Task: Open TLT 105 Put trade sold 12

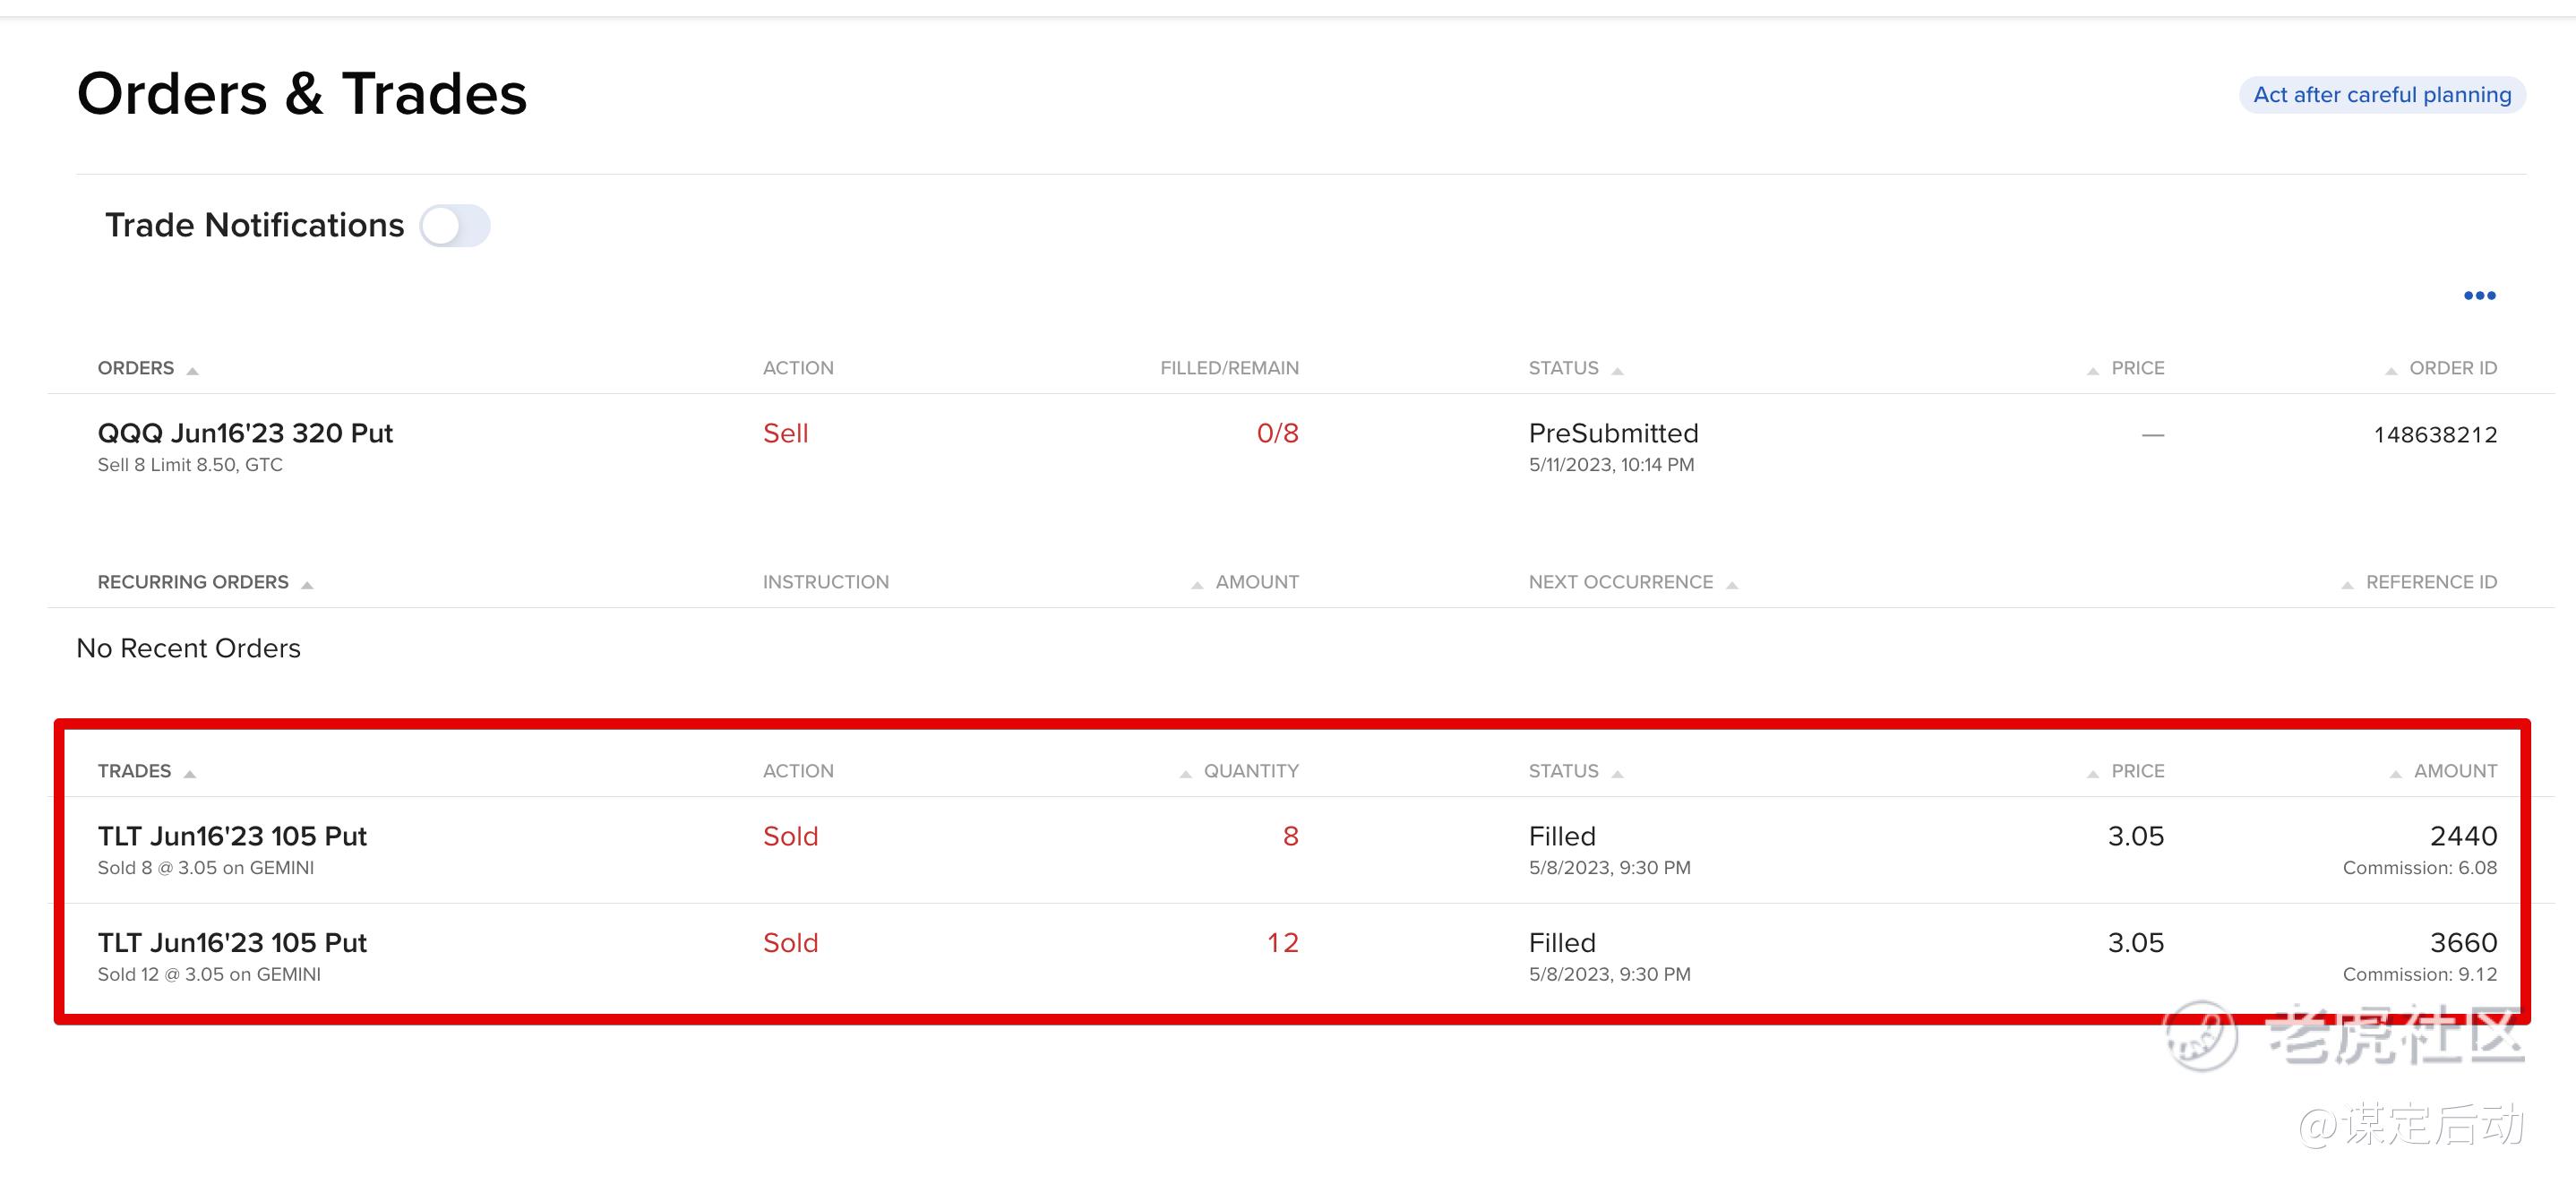Action: (232, 943)
